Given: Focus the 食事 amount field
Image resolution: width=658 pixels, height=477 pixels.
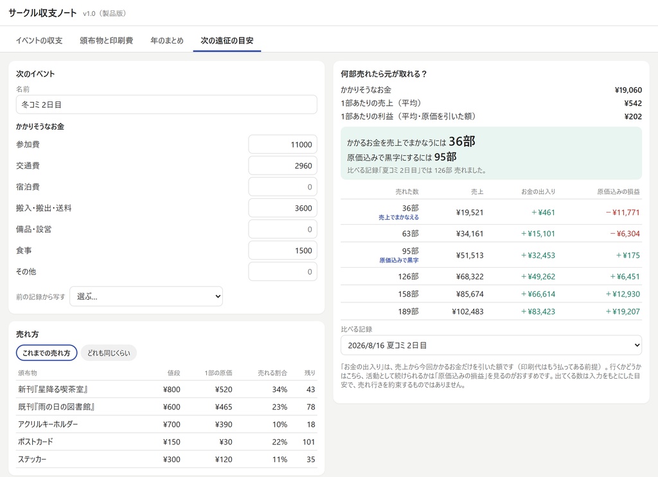Looking at the screenshot, I should pos(283,250).
